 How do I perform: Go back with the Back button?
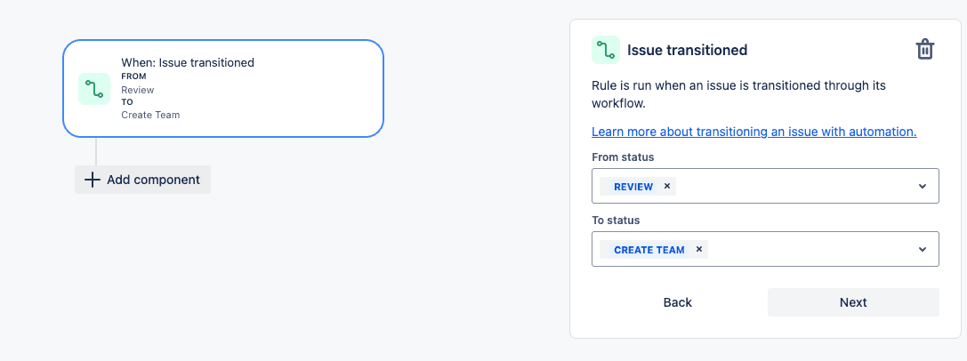(x=677, y=302)
